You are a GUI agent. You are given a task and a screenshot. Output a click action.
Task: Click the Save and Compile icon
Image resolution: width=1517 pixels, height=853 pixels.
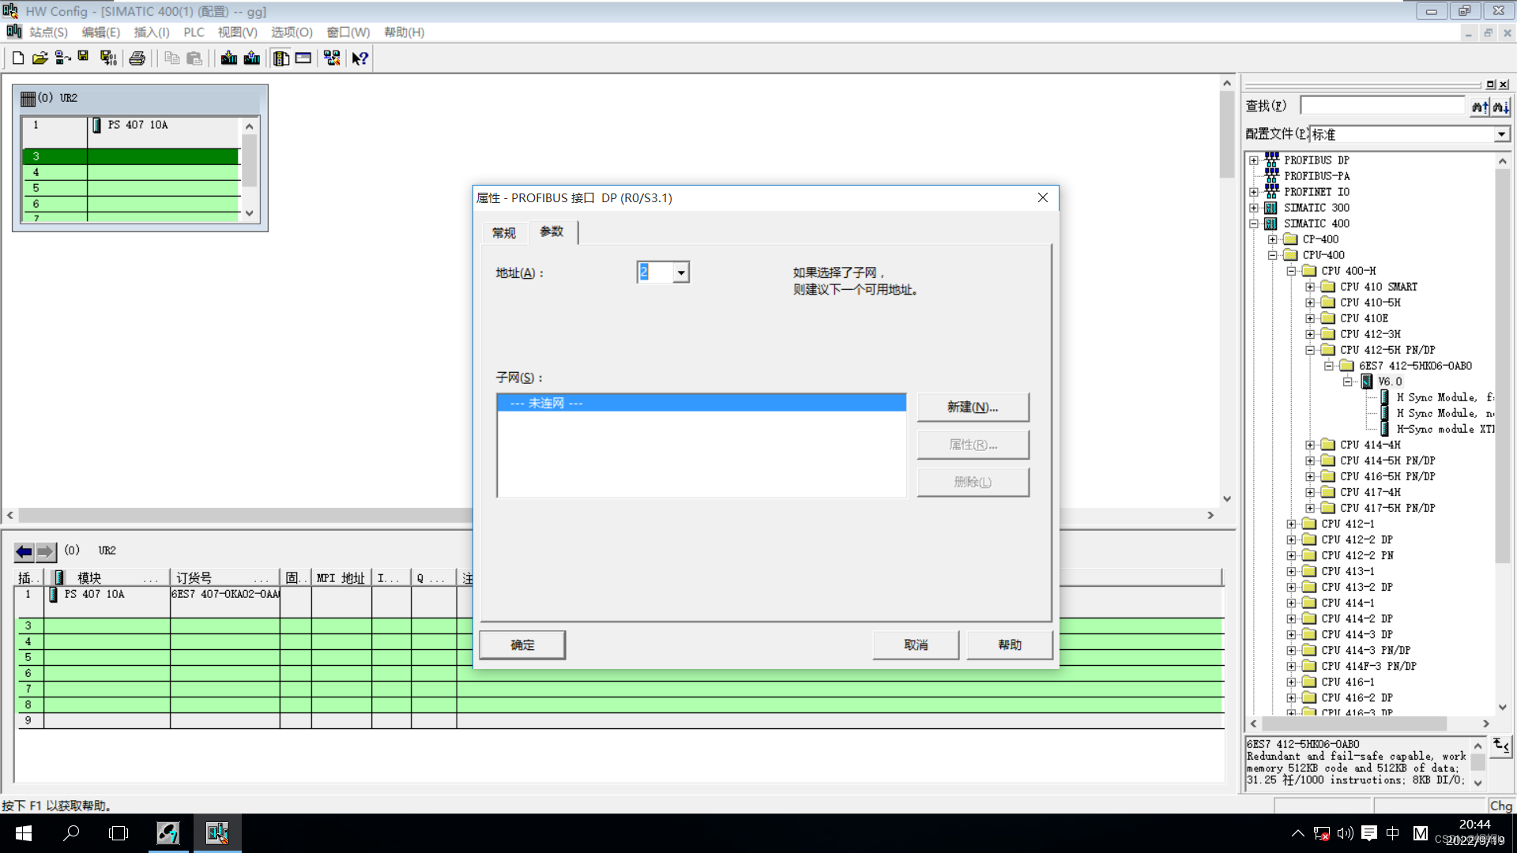click(x=108, y=58)
